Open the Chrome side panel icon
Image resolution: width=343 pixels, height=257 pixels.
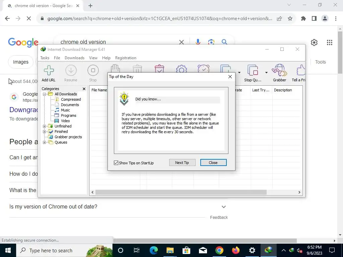[314, 19]
